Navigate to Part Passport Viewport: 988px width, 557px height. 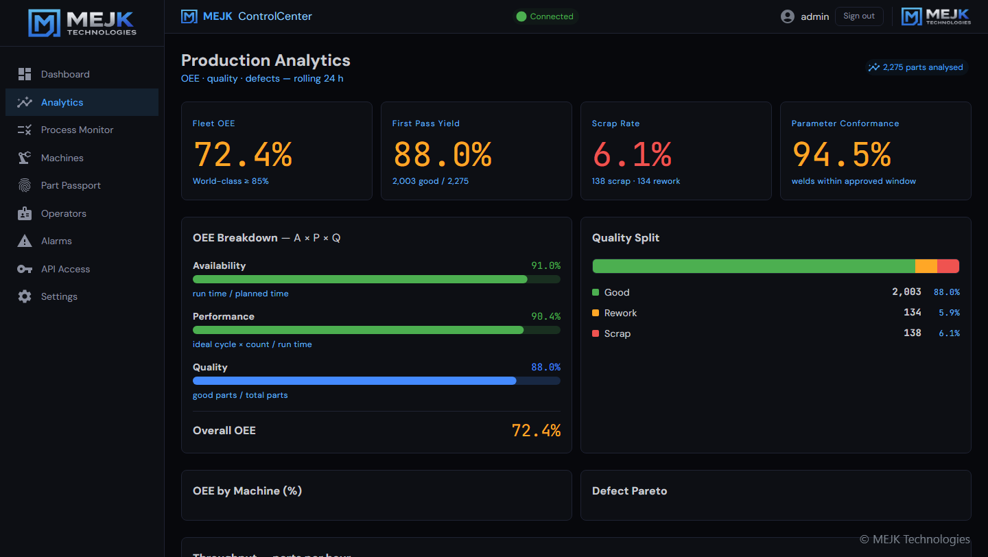[x=82, y=185]
